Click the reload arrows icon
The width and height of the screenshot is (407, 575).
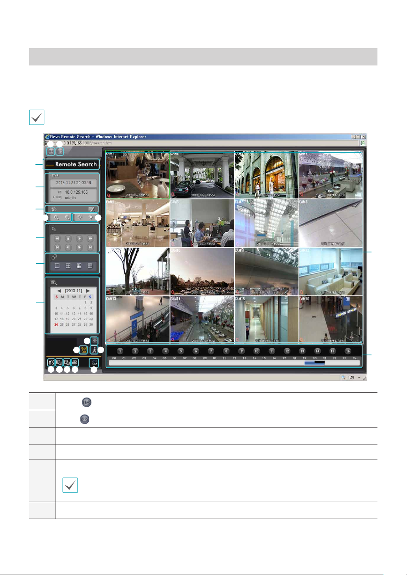[x=94, y=362]
